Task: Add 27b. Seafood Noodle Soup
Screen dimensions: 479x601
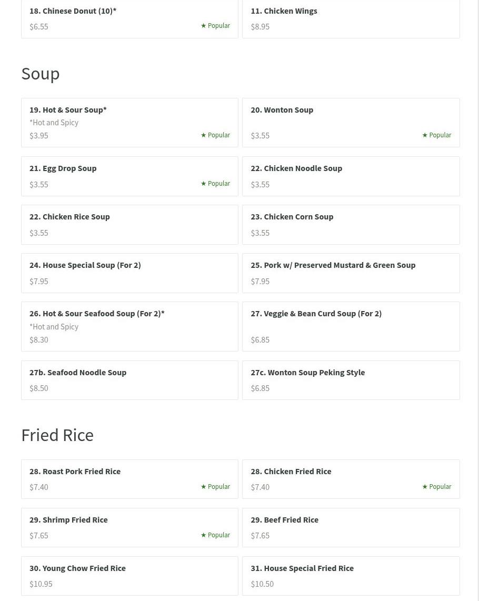Action: 129,380
